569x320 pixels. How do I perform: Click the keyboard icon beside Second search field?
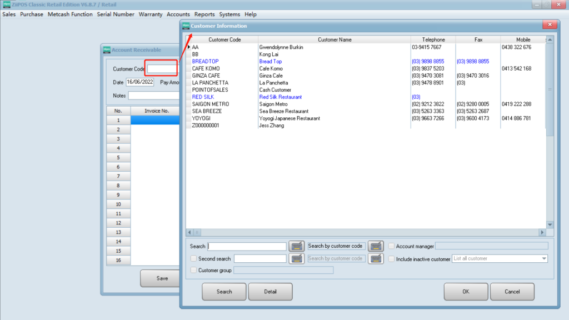click(297, 258)
